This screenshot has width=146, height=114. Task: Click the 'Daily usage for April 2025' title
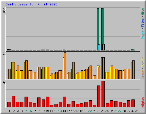(x=31, y=4)
